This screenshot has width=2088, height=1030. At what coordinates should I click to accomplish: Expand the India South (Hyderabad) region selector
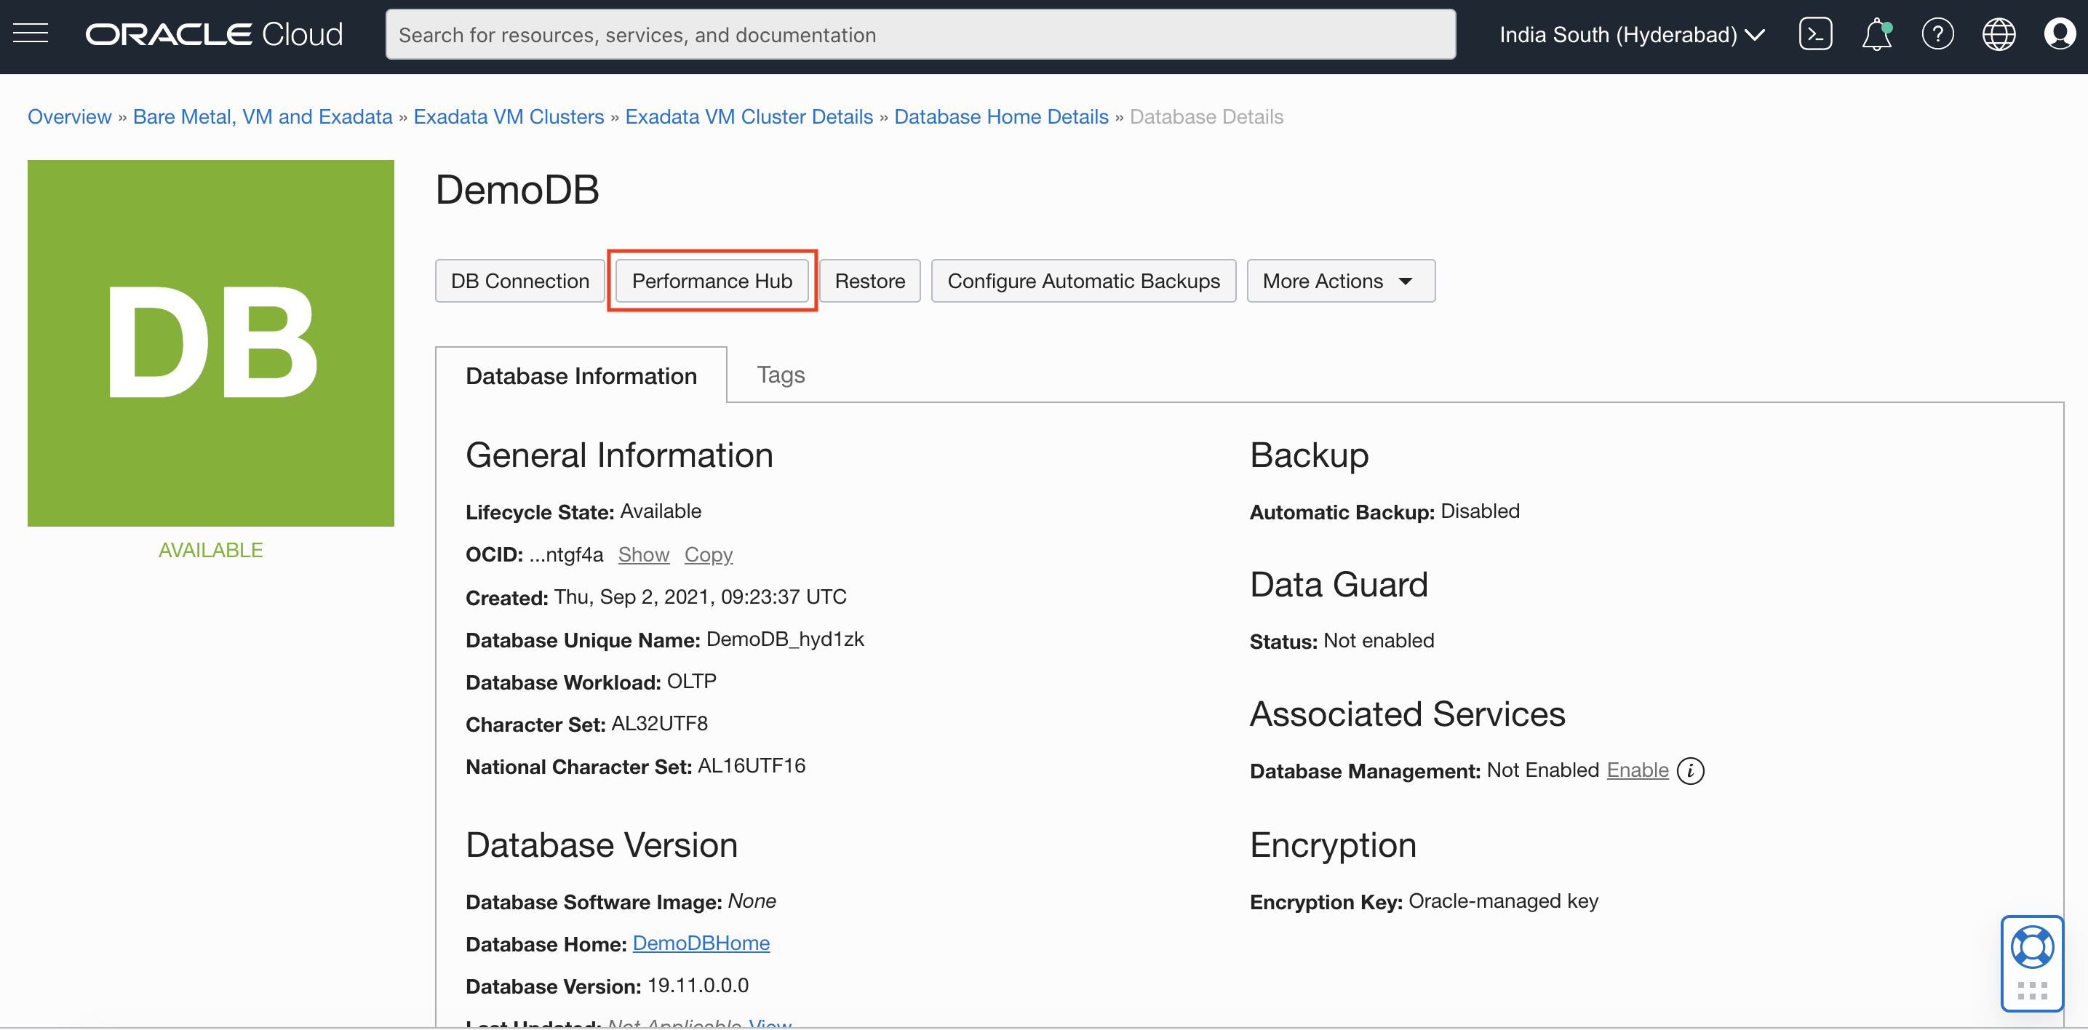(x=1631, y=34)
